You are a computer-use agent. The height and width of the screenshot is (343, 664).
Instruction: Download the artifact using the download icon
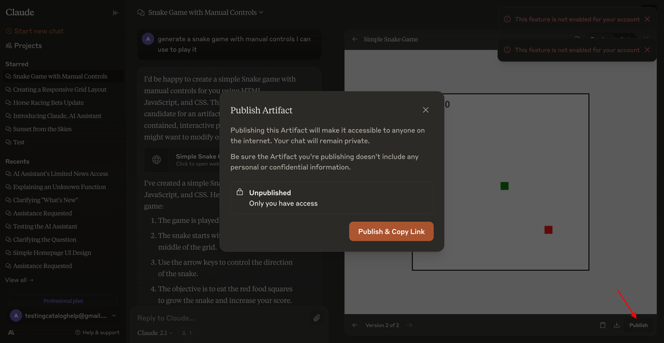(x=617, y=325)
